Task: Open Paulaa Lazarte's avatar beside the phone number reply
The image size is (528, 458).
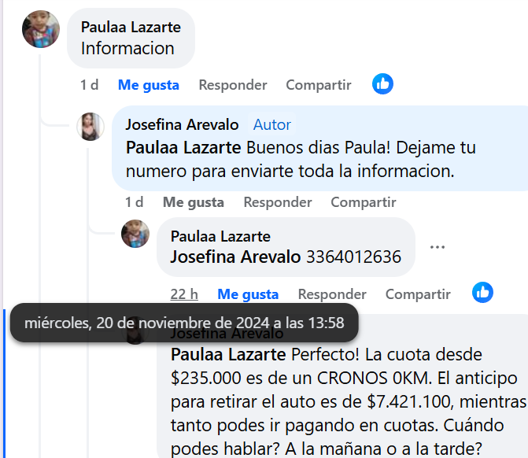Action: coord(135,234)
